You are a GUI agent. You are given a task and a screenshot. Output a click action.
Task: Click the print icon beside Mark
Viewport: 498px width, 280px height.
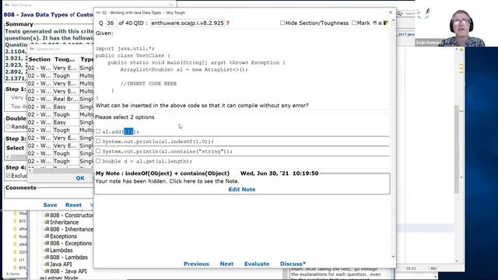(380, 23)
